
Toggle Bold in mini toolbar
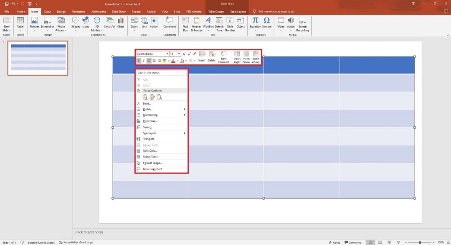(138, 61)
